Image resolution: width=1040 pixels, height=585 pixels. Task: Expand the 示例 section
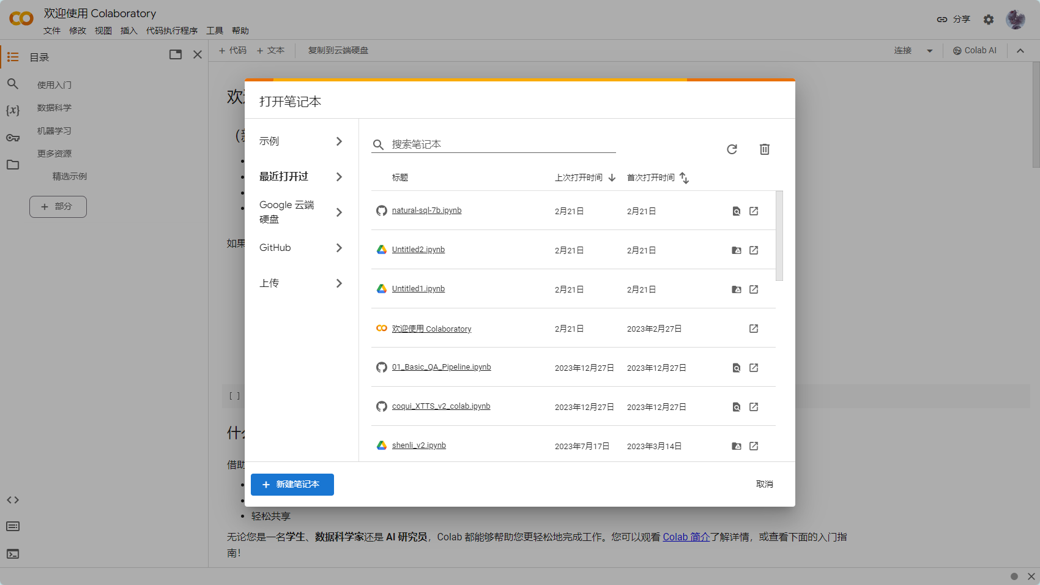[x=301, y=141]
